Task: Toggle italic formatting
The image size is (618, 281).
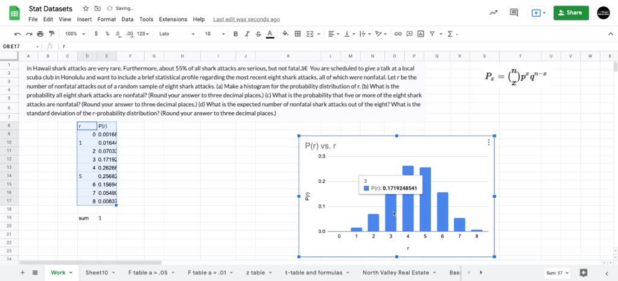Action: tap(247, 34)
